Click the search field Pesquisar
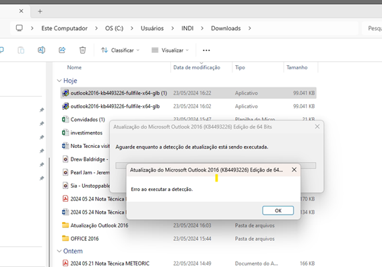Viewport: 382px width, 267px height. click(372, 28)
